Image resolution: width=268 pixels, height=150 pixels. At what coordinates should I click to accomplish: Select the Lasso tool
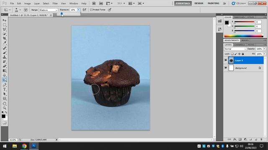[5, 30]
